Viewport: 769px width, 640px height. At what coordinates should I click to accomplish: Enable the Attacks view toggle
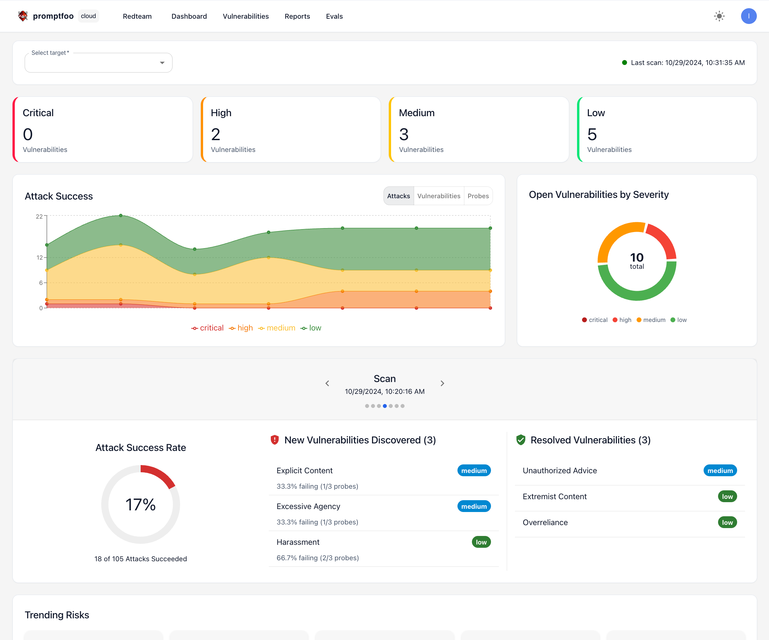point(398,196)
